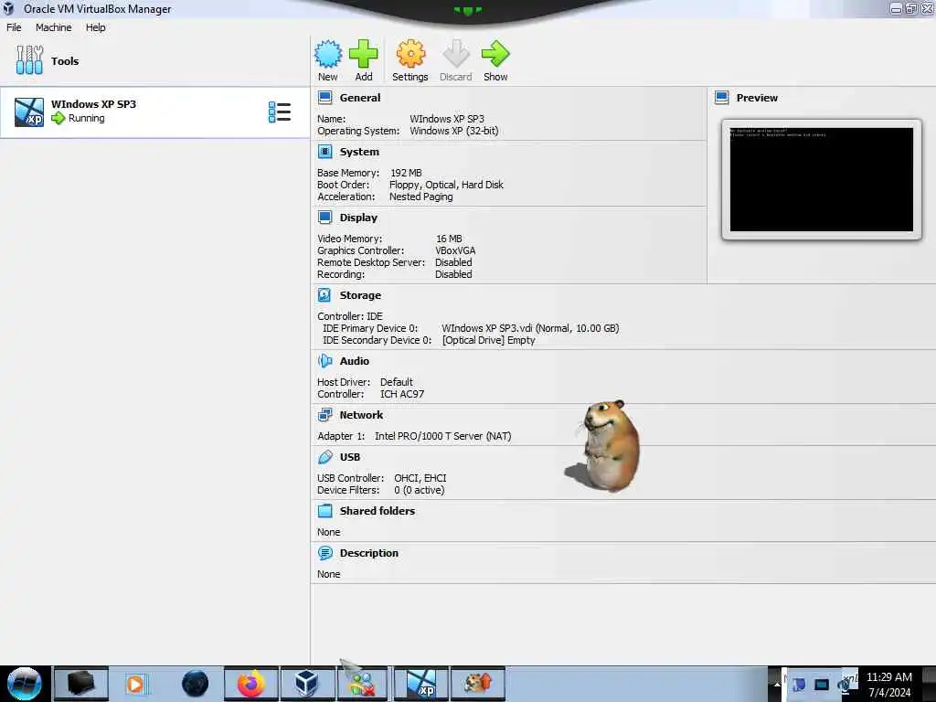Click the Display section monitor icon
936x702 pixels.
[324, 218]
